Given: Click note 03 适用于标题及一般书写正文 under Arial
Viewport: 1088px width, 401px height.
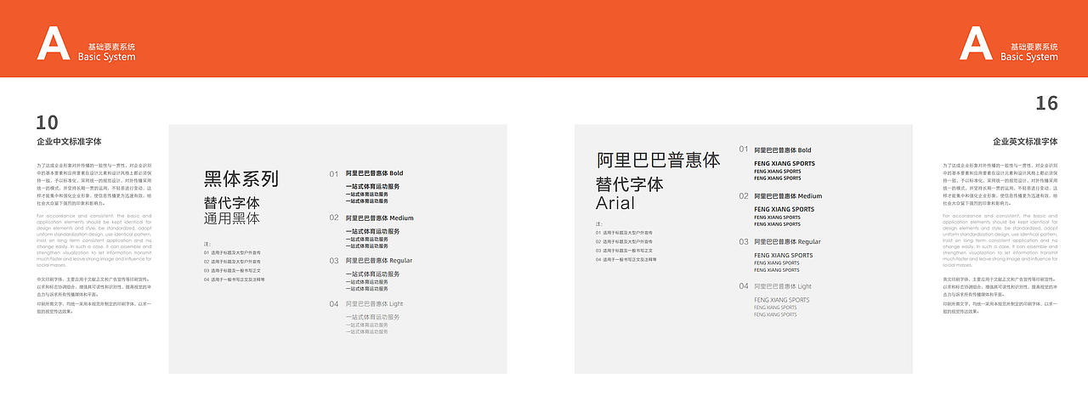Looking at the screenshot, I should click(624, 251).
